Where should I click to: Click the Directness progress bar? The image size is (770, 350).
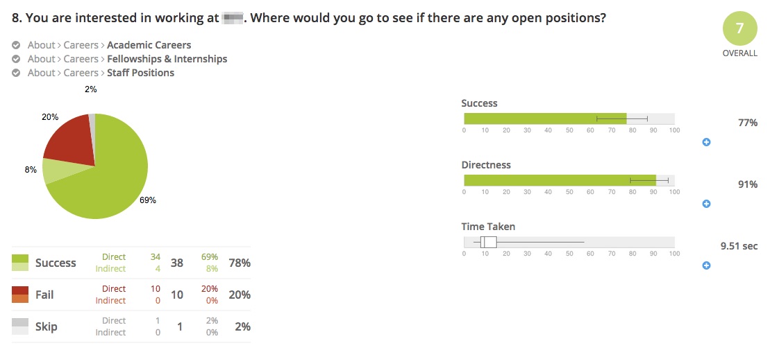click(569, 180)
